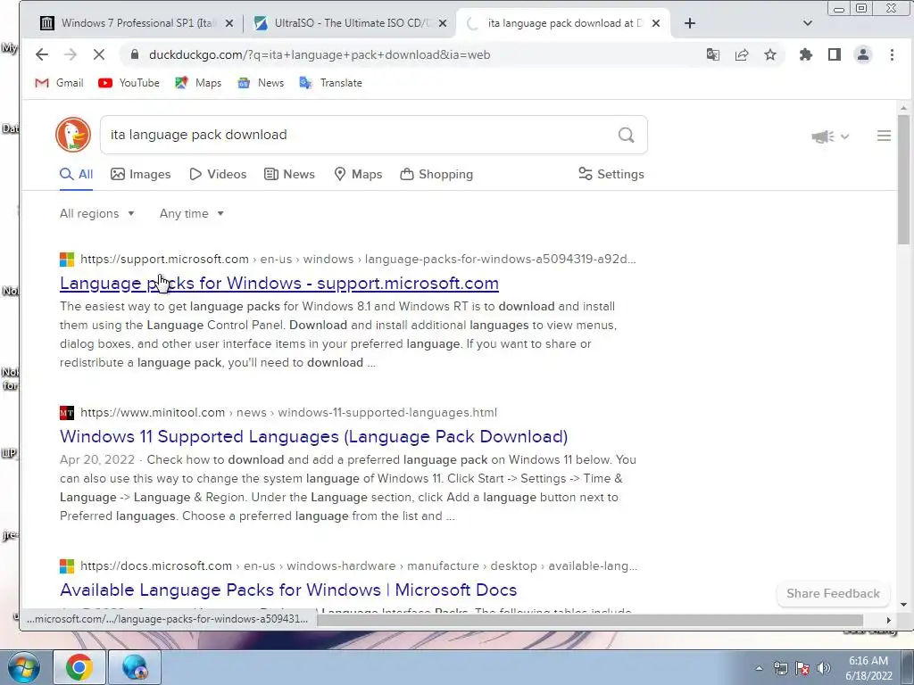
Task: Open the Chrome extensions puzzle icon
Action: pos(806,54)
